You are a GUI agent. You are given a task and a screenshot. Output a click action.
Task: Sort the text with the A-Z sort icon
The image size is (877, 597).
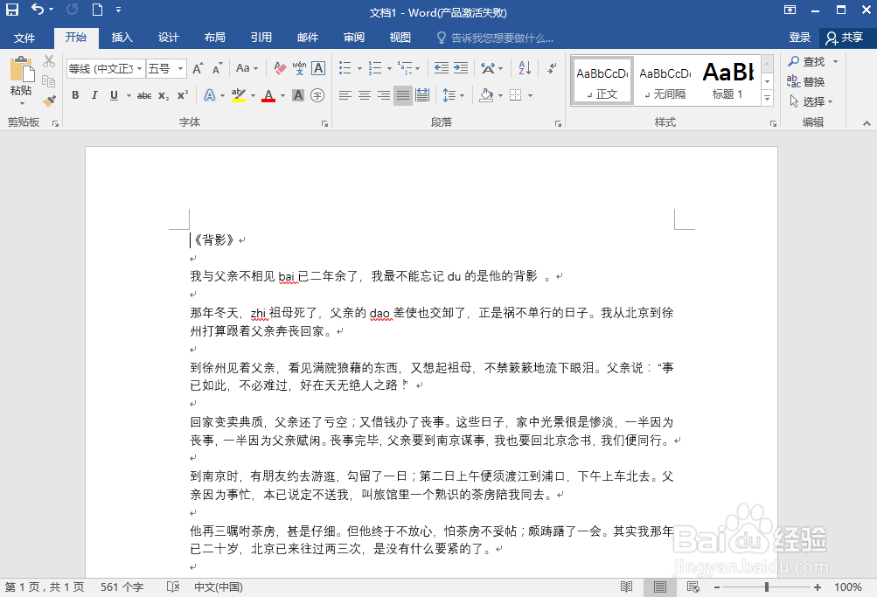525,68
